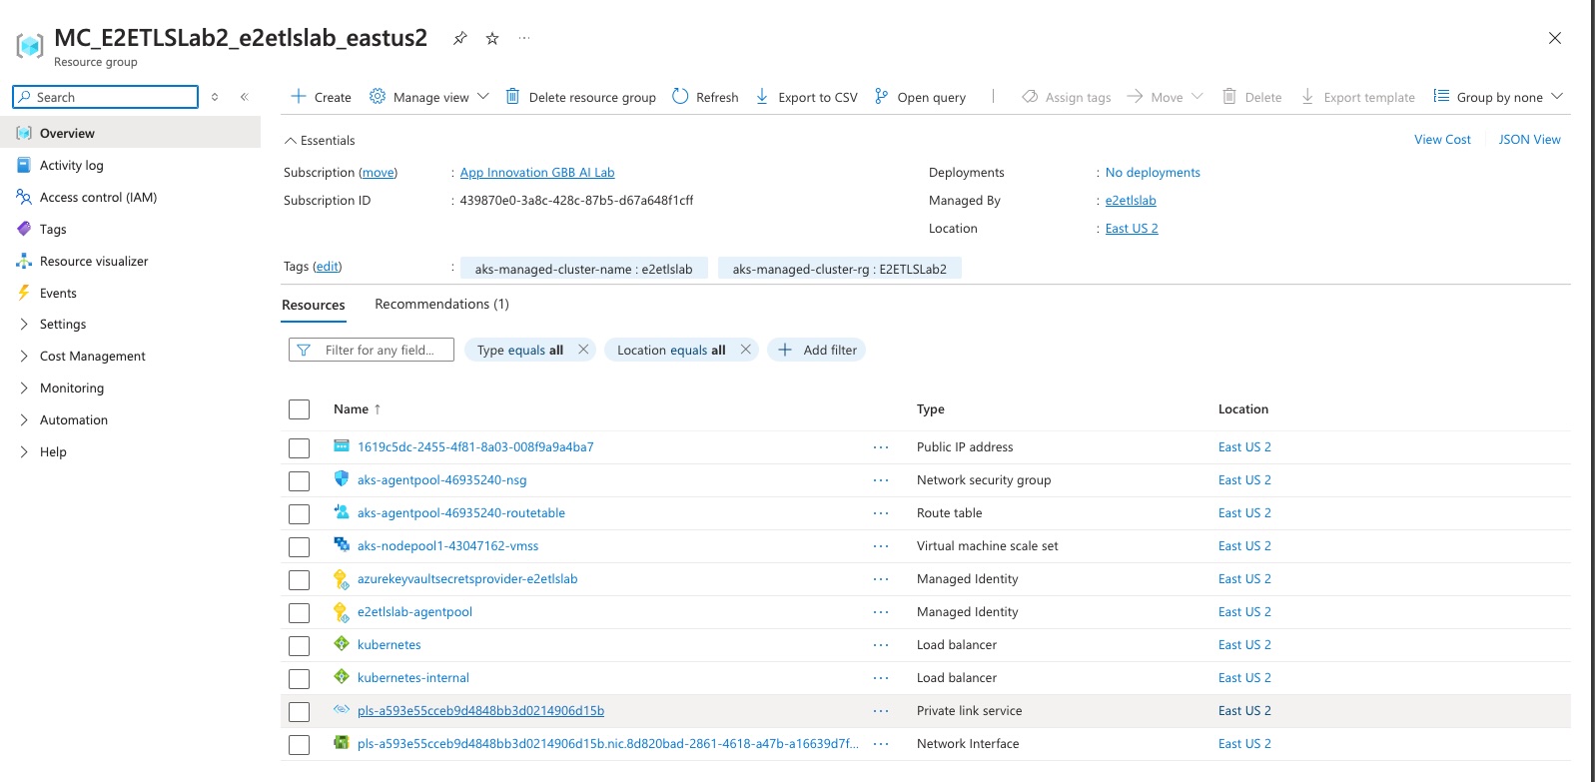Screen dimensions: 1595x782
Task: Mark resource group as favorite with star
Action: coord(492,38)
